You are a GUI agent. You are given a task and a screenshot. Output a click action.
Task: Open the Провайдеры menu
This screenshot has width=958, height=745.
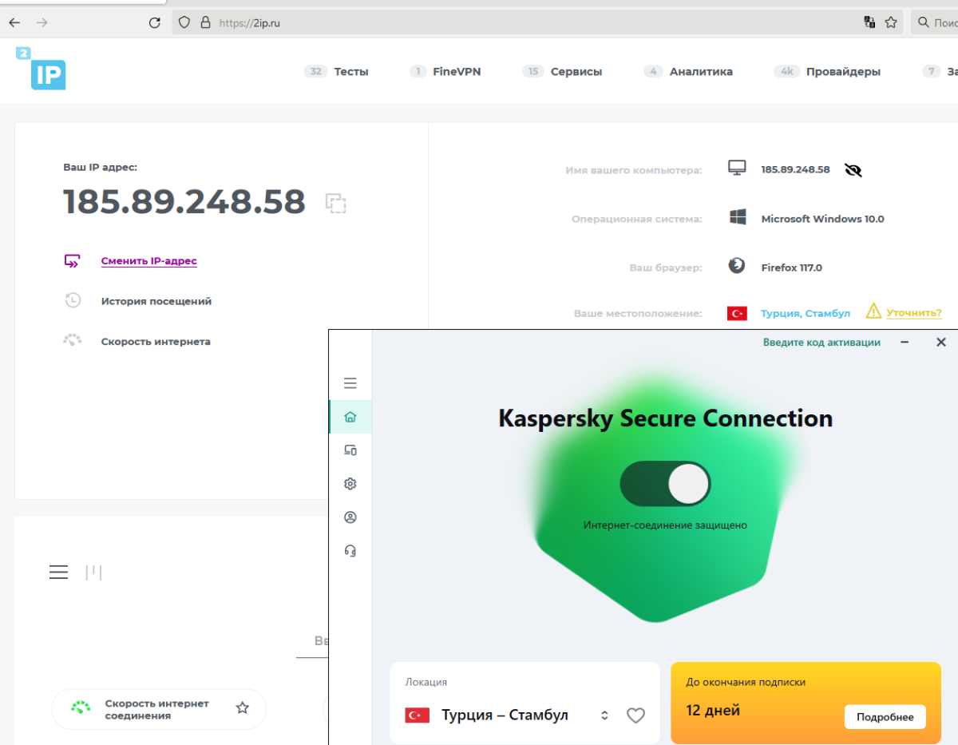coord(843,71)
